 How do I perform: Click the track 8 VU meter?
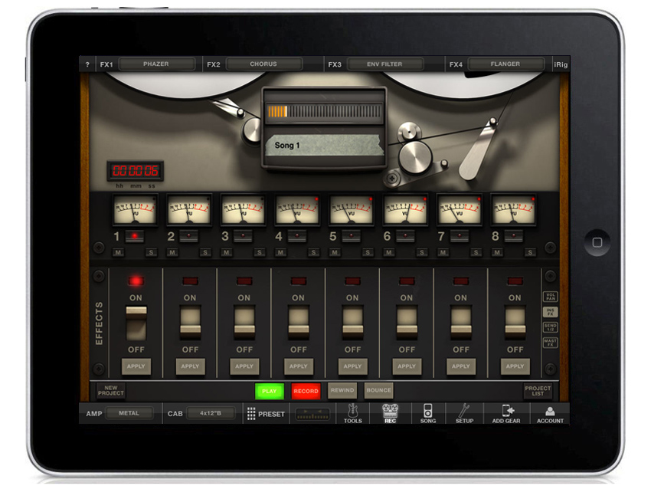(514, 210)
